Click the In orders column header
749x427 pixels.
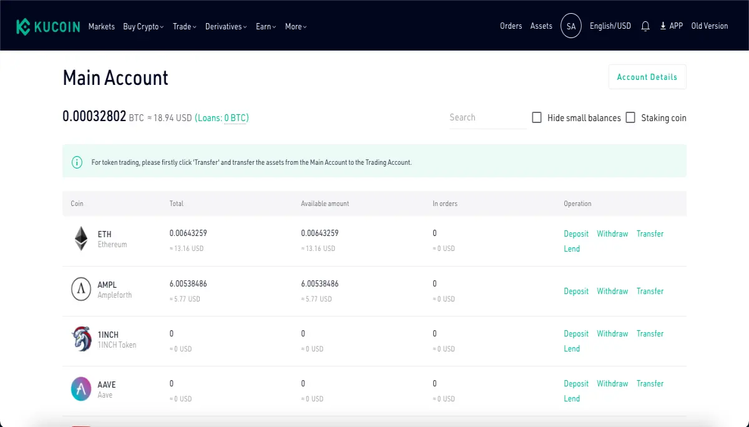coord(445,204)
